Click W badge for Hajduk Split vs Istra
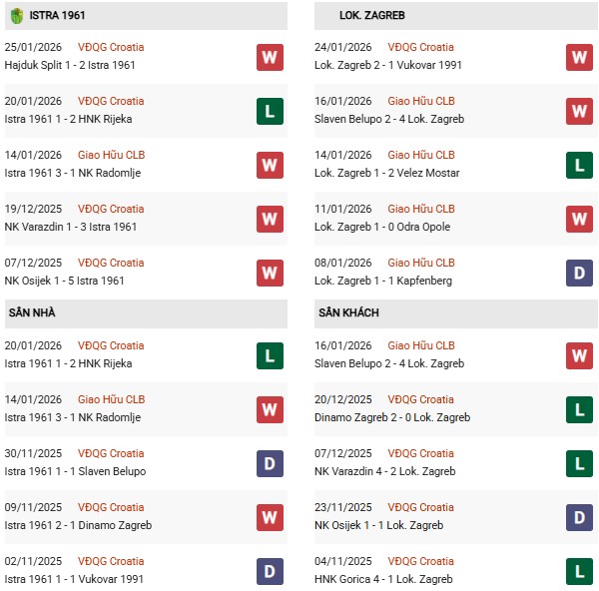599x591 pixels. (270, 57)
